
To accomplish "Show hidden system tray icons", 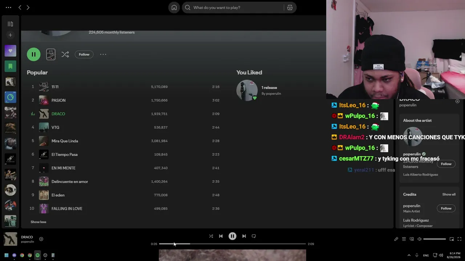I will tap(409, 255).
